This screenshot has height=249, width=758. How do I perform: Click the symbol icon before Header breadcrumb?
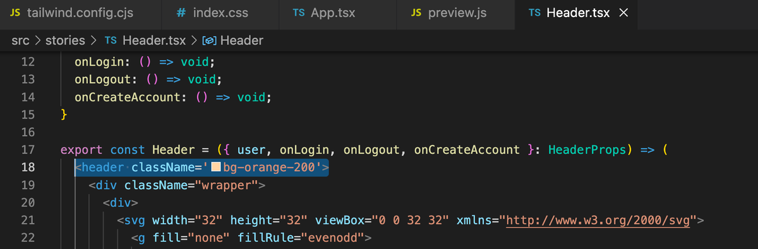point(210,41)
